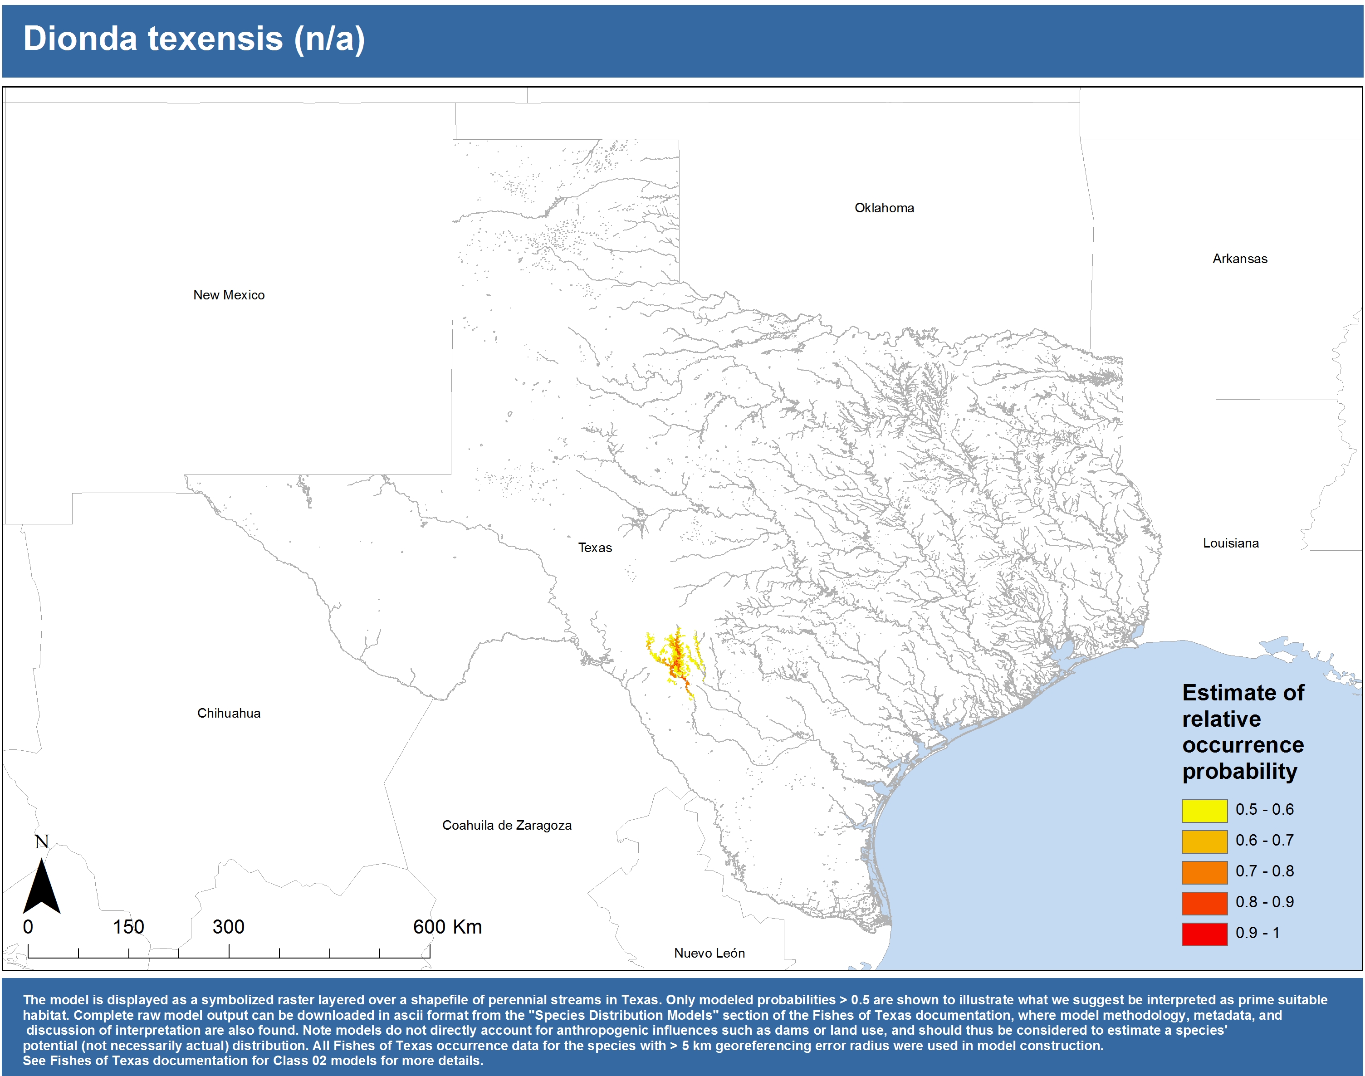Click the 0.8 - 0.9 legend swatch
This screenshot has height=1076, width=1365.
click(1204, 903)
